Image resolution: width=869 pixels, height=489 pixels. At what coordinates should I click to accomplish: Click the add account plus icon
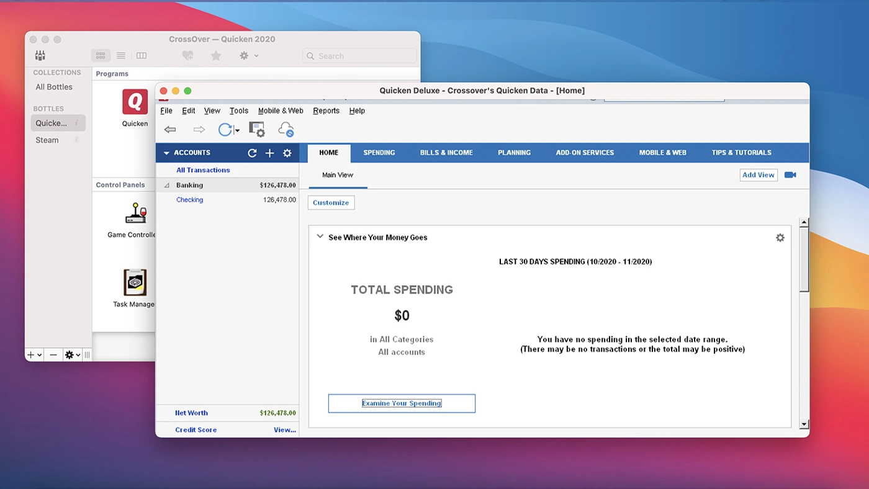269,153
